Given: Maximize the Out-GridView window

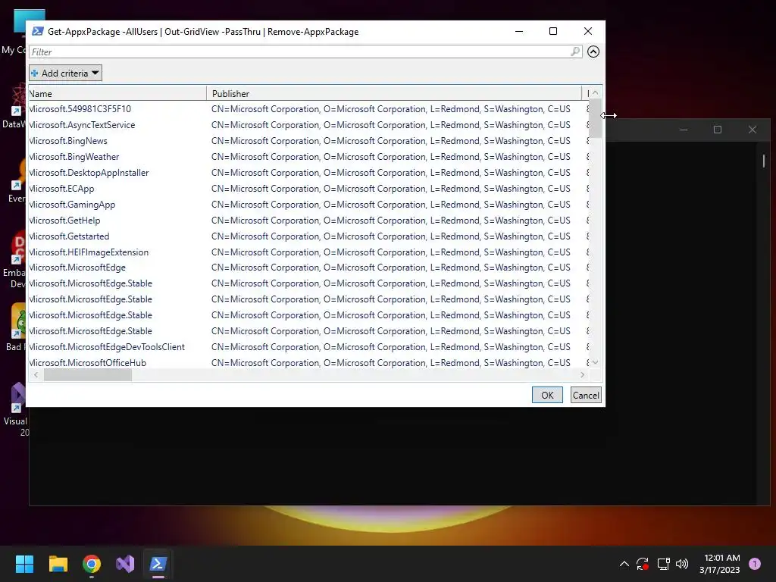Looking at the screenshot, I should [553, 31].
